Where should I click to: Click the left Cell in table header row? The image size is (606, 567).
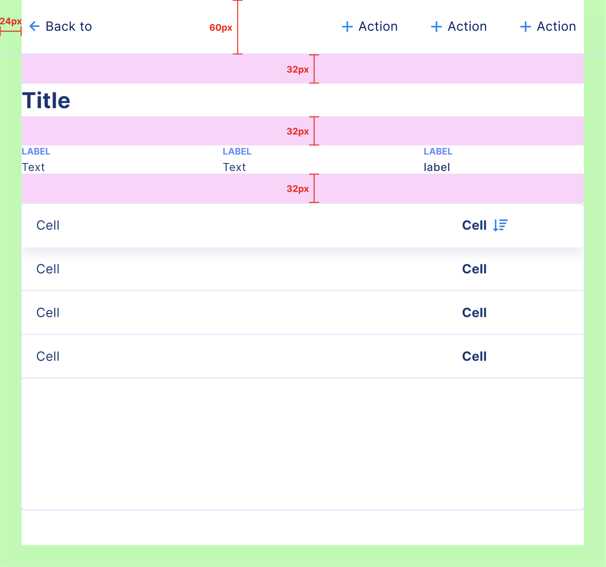click(x=48, y=225)
